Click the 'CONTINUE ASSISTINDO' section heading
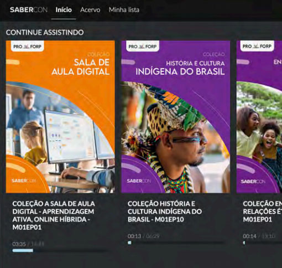The image size is (282, 268). pos(45,33)
